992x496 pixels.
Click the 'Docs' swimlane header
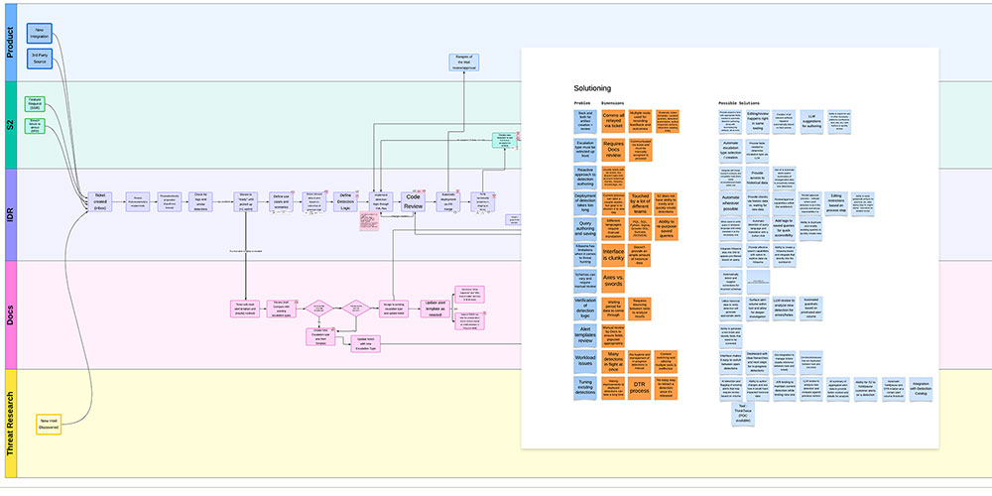click(x=11, y=314)
